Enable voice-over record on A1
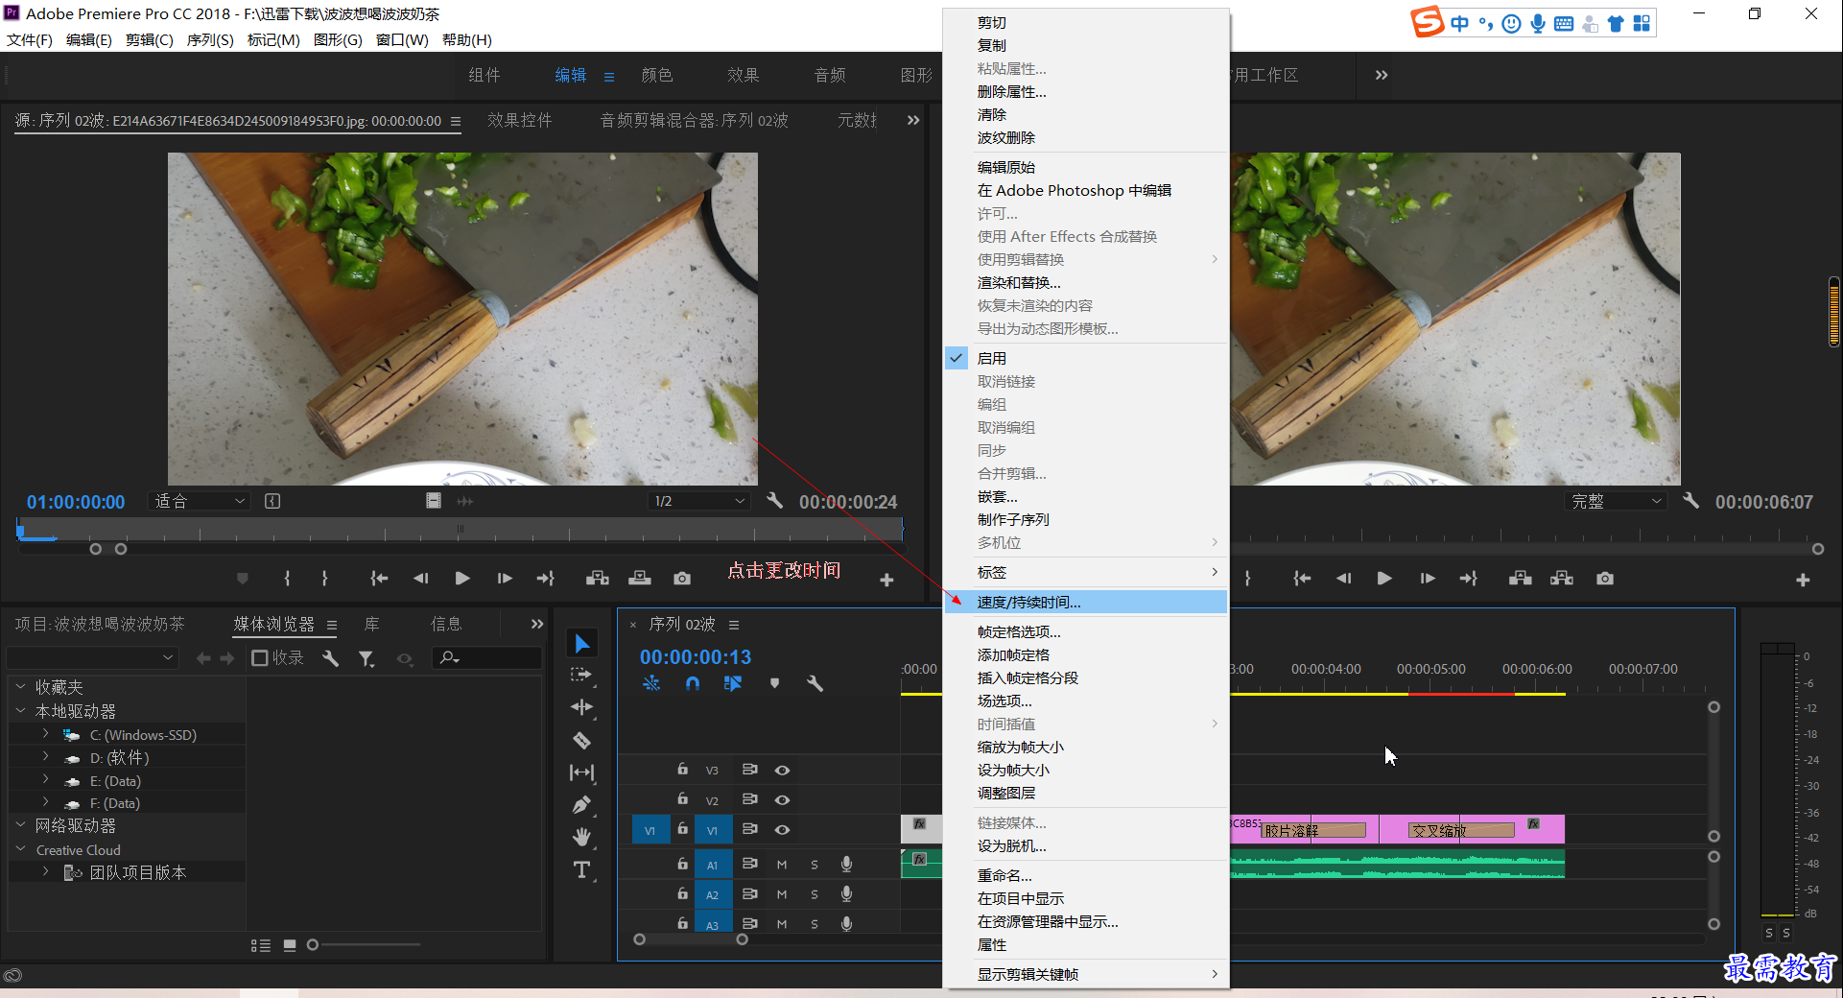1843x998 pixels. 846,865
